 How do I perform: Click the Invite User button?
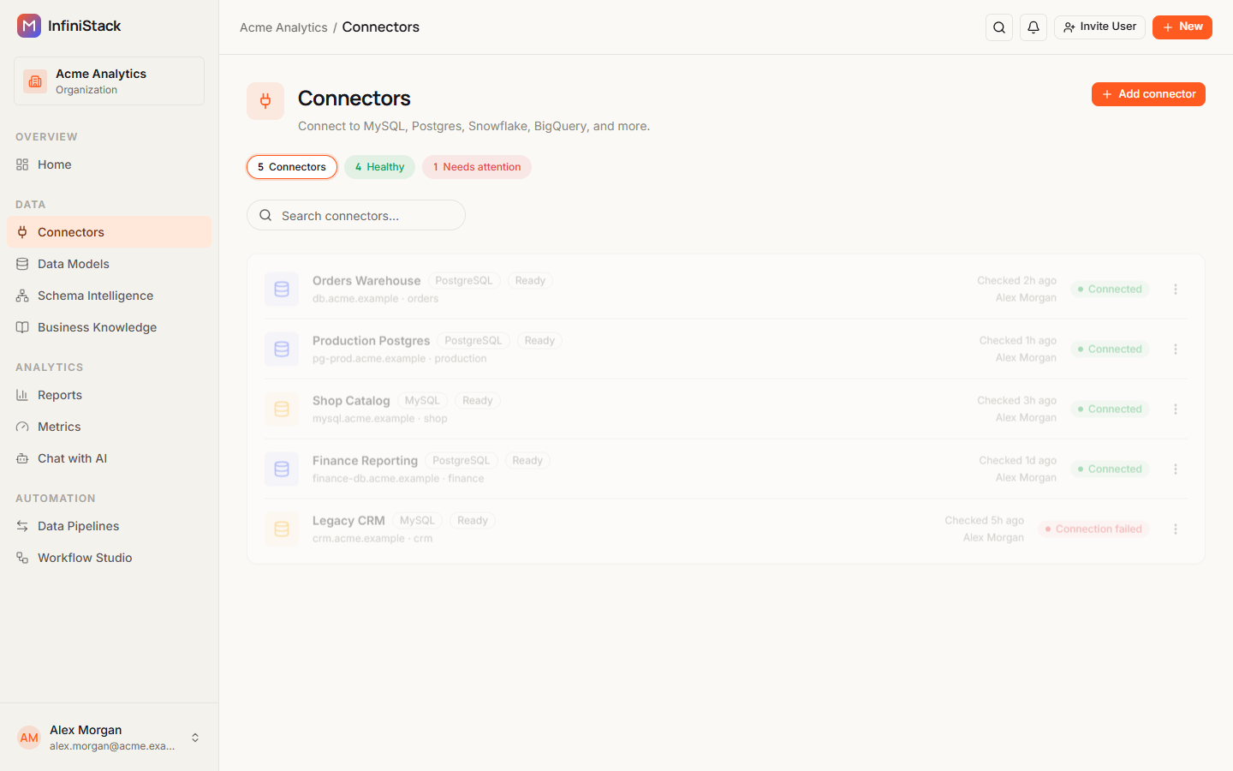click(x=1099, y=27)
